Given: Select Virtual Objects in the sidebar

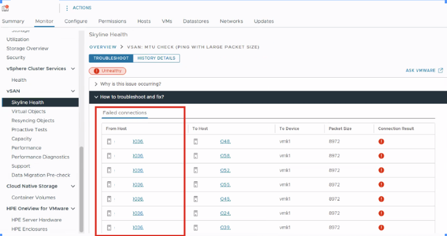Looking at the screenshot, I should click(29, 112).
